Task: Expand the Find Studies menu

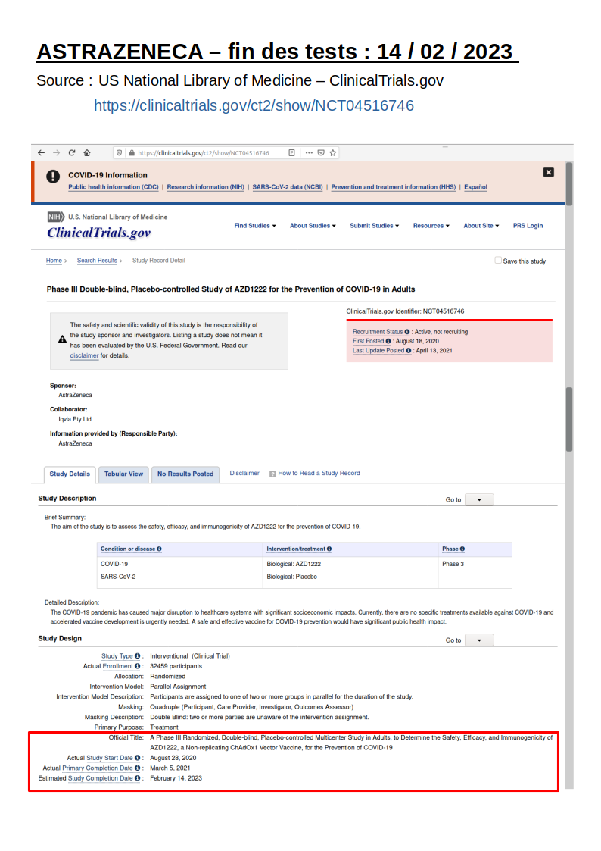Action: pos(255,226)
